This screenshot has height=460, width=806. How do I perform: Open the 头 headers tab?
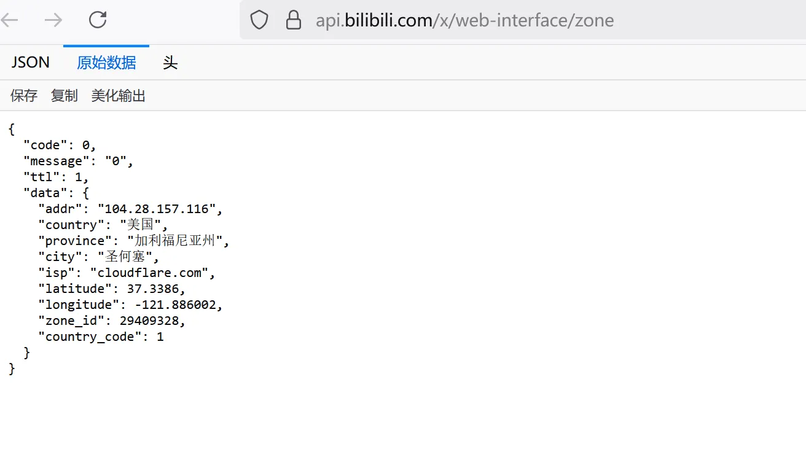(x=170, y=63)
